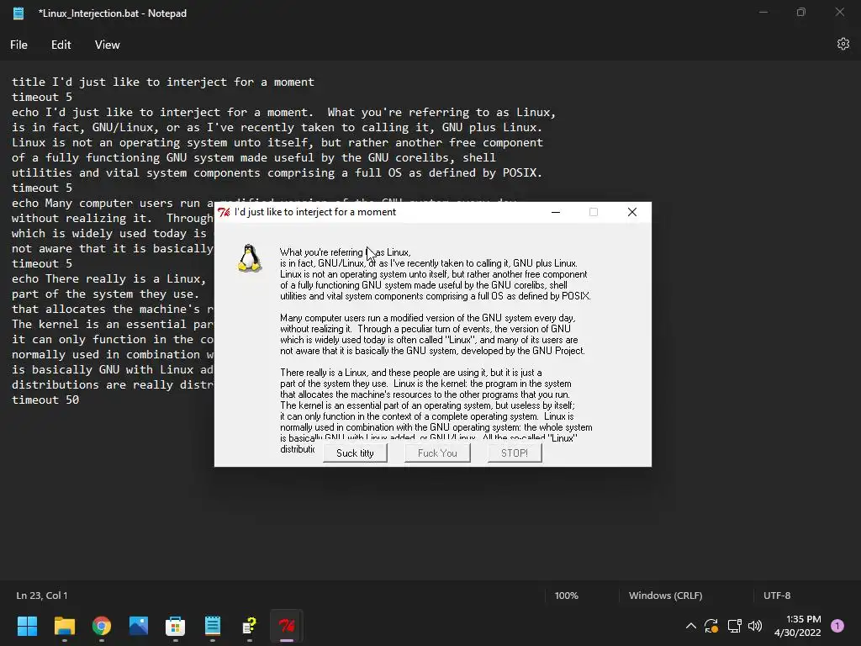Open Notepad settings gear icon
This screenshot has height=646, width=861.
pyautogui.click(x=843, y=44)
